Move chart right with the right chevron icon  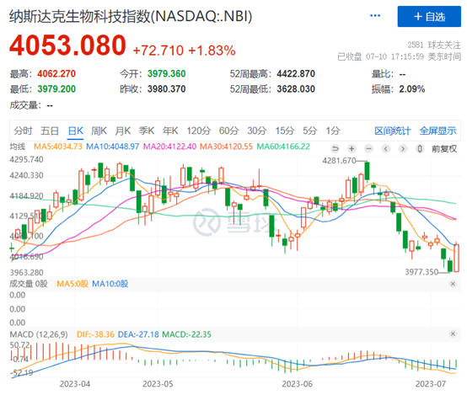click(x=403, y=148)
